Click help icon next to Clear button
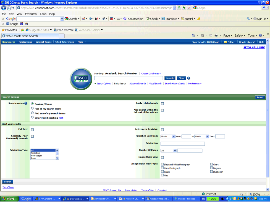Viewport: 270px width, 202px height. [x=188, y=78]
